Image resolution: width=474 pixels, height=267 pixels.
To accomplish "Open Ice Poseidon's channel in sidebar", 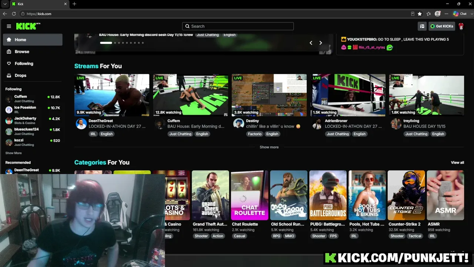I will tap(33, 109).
